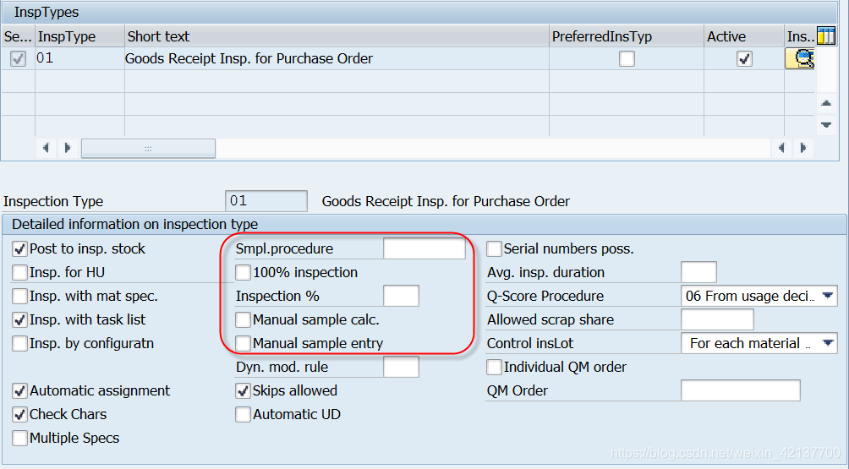Toggle Check Chars checkbox
This screenshot has width=849, height=469.
pos(19,414)
